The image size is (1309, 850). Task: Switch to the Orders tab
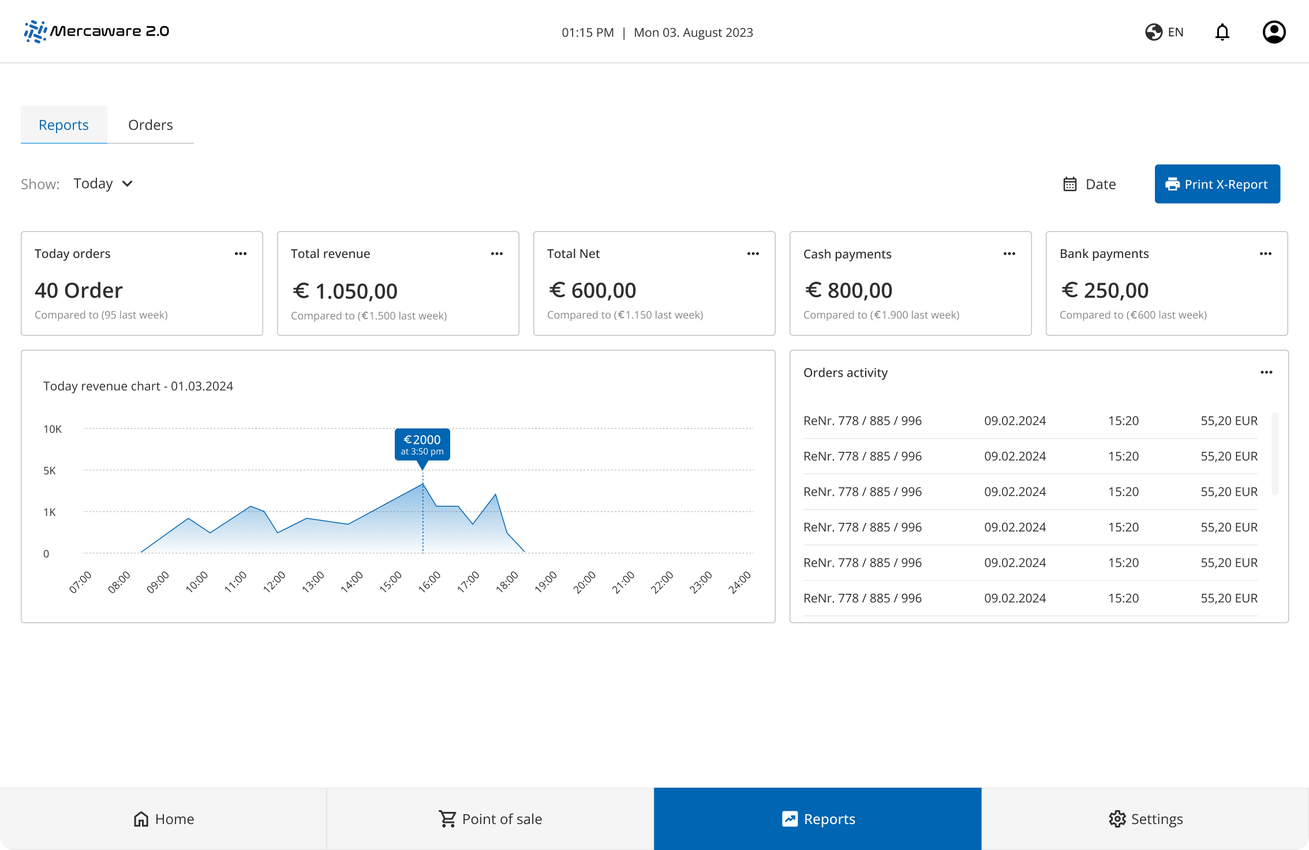(x=150, y=125)
